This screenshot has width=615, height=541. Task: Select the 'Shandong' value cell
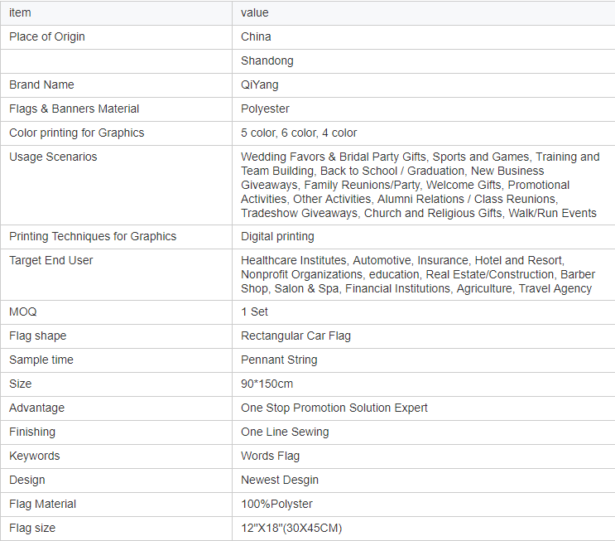(x=267, y=60)
